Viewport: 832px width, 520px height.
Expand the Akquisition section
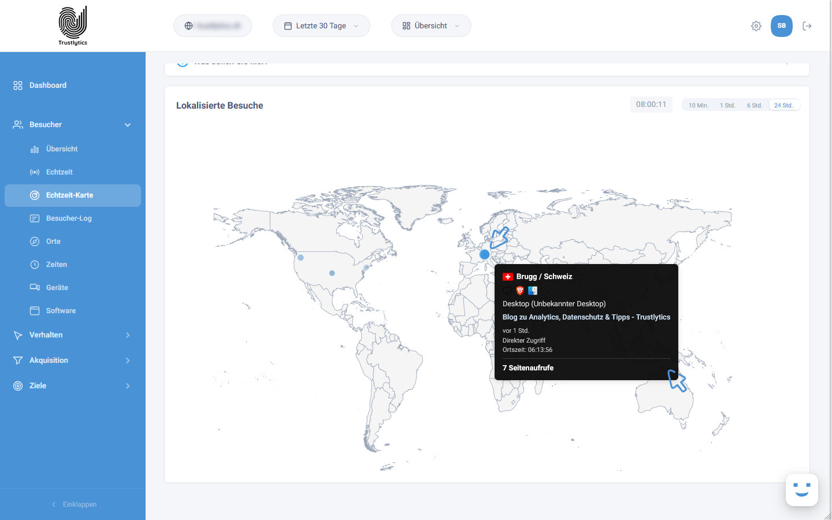(x=73, y=361)
